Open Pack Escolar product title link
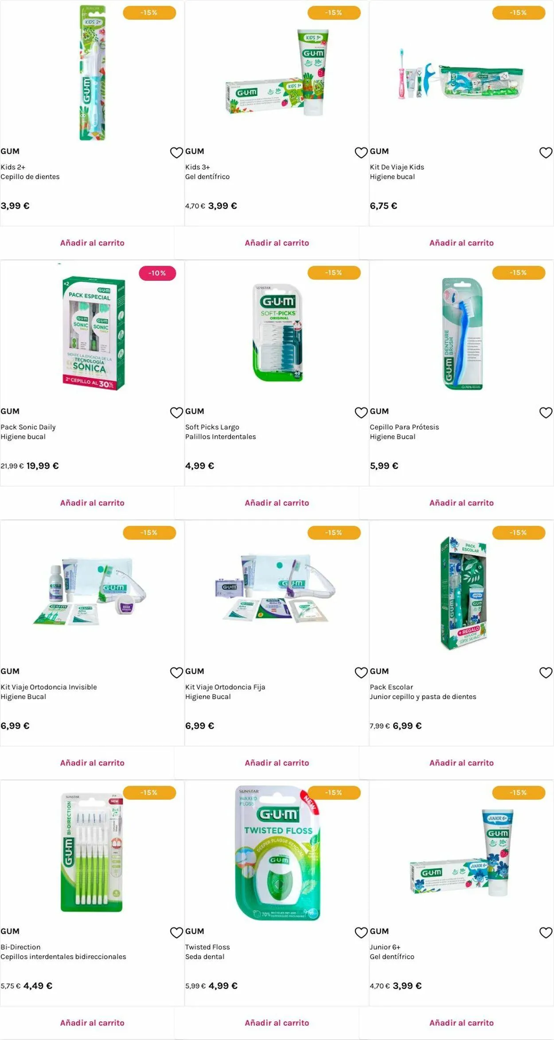 [x=391, y=687]
